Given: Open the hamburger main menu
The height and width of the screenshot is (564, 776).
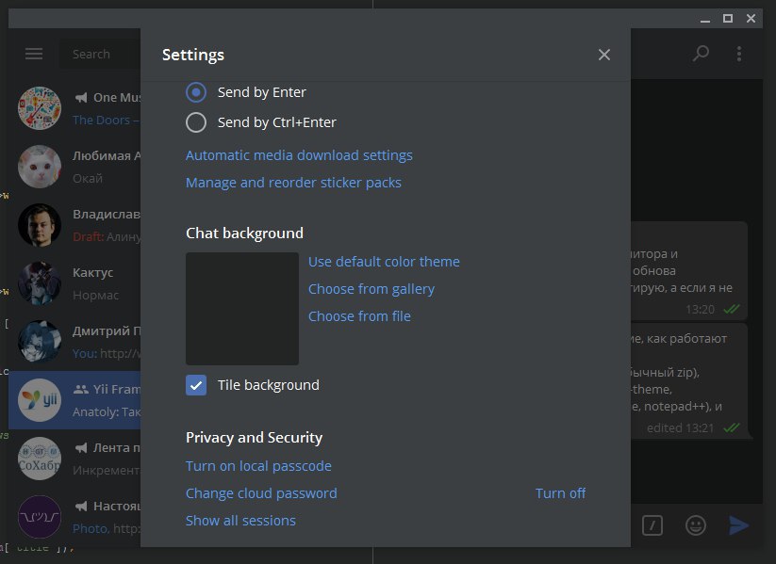Looking at the screenshot, I should tap(34, 54).
